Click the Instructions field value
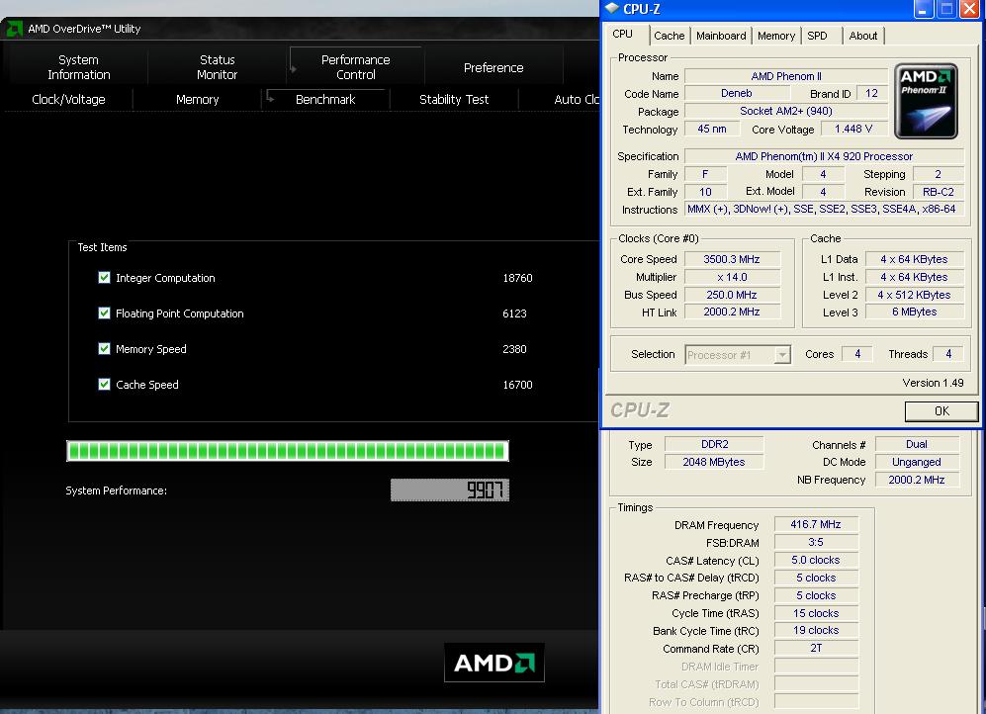Viewport: 986px width, 714px height. pyautogui.click(x=825, y=209)
